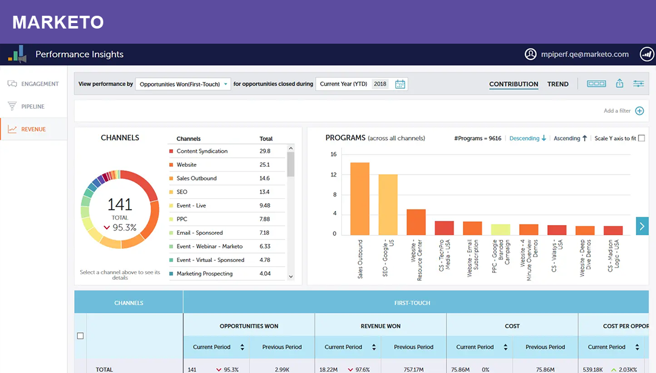This screenshot has width=656, height=373.
Task: Sort programs in Descending order
Action: click(x=527, y=138)
